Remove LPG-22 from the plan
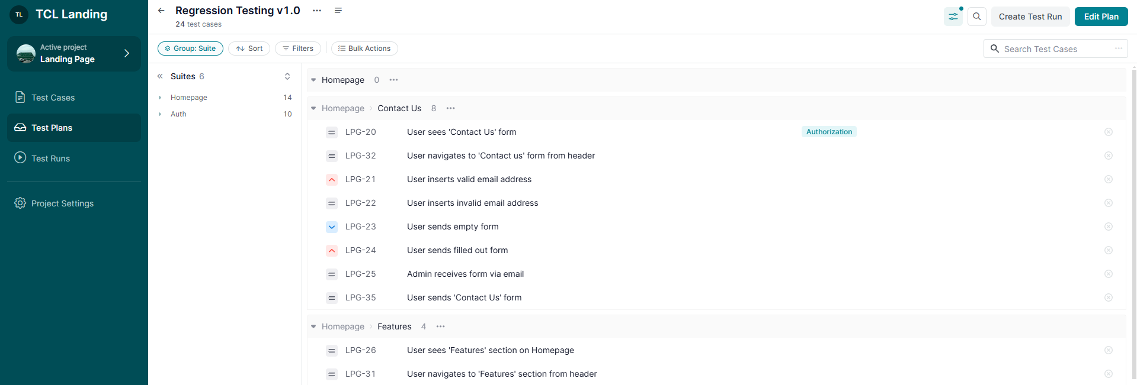Viewport: 1137px width, 385px height. pyautogui.click(x=1109, y=203)
